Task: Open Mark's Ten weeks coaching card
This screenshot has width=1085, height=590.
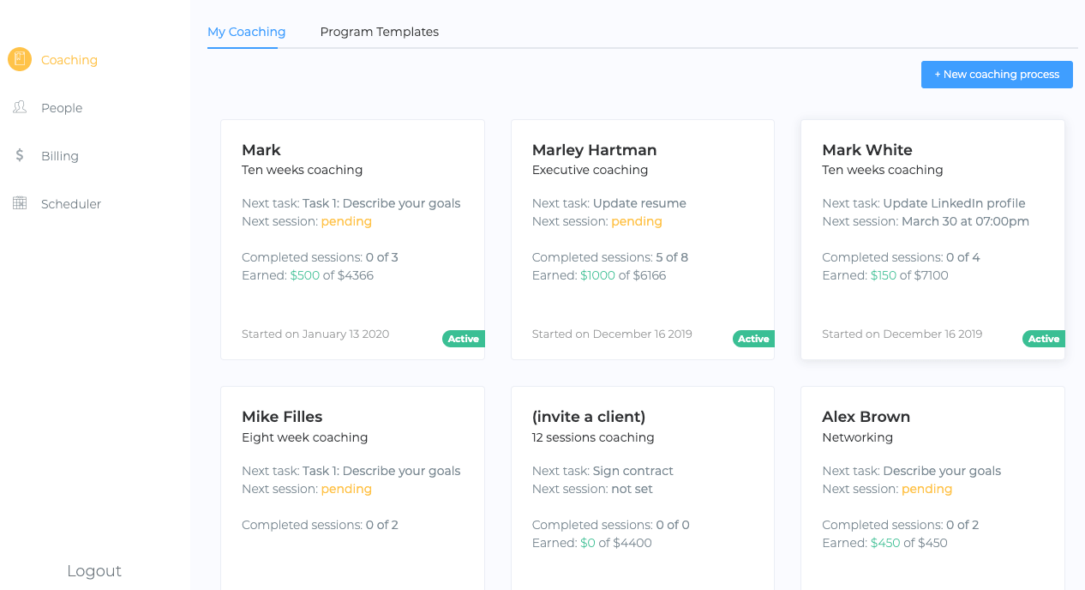Action: [352, 239]
